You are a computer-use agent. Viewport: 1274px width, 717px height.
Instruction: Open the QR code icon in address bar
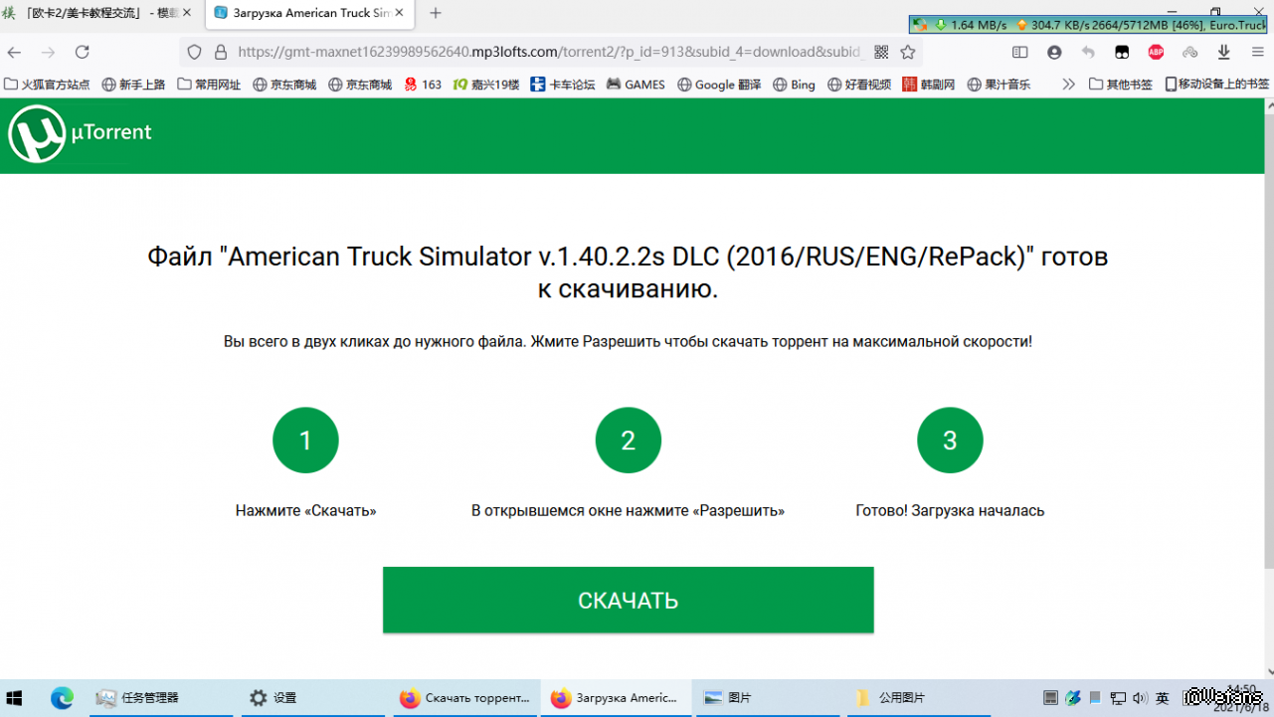881,52
